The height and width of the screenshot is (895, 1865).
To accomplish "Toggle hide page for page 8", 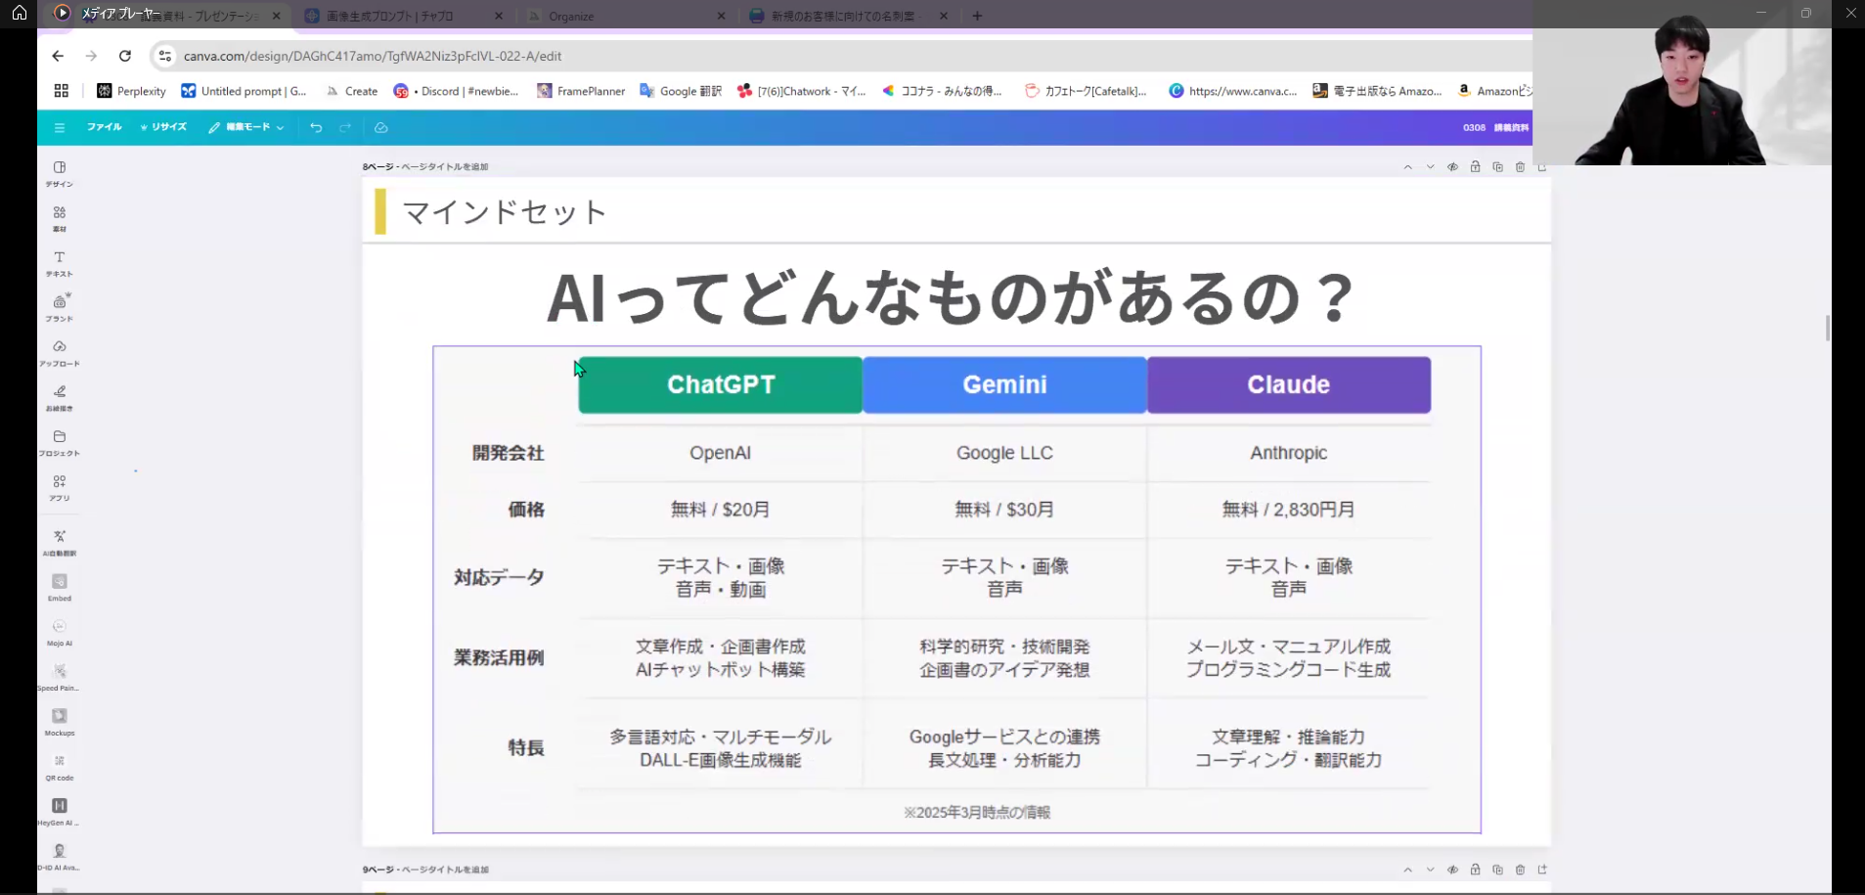I will (1452, 167).
